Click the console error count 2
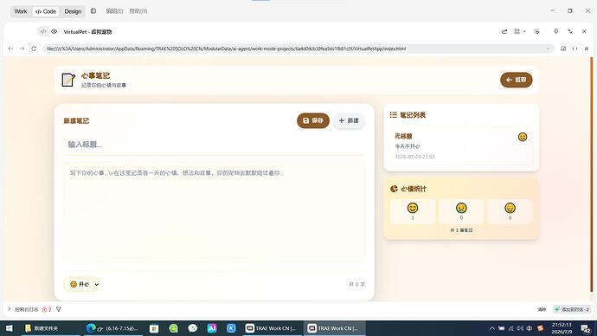Screen dimensions: 597x336 tap(47, 310)
